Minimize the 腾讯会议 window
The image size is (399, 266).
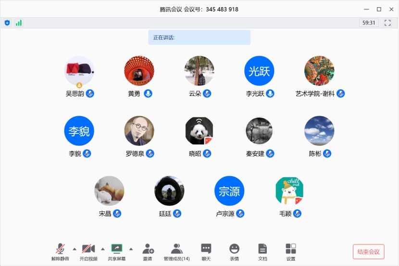[366, 10]
